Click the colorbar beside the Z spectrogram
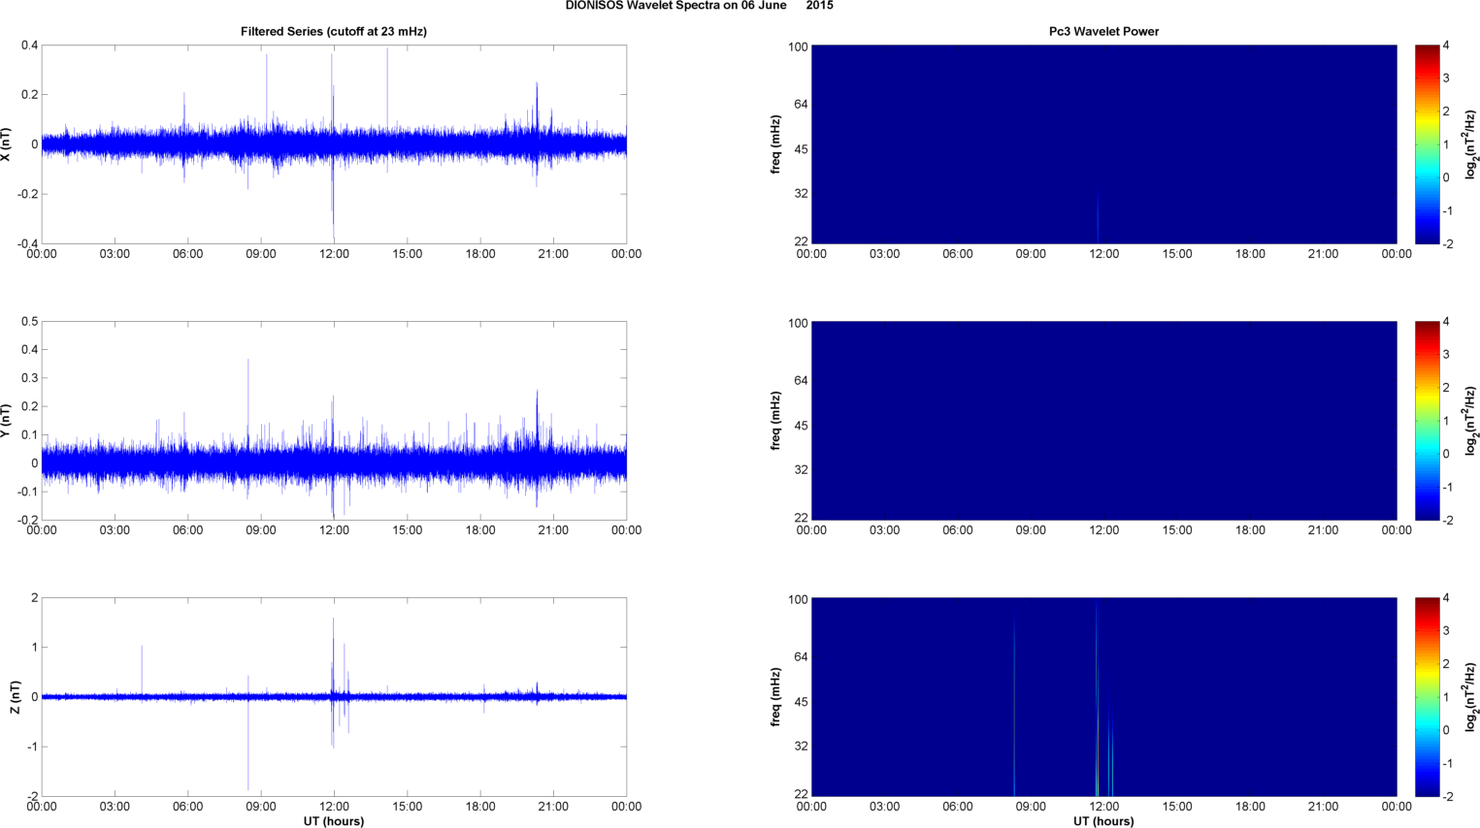 point(1427,697)
